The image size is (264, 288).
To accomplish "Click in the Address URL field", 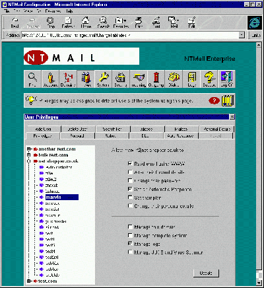I will coord(130,35).
